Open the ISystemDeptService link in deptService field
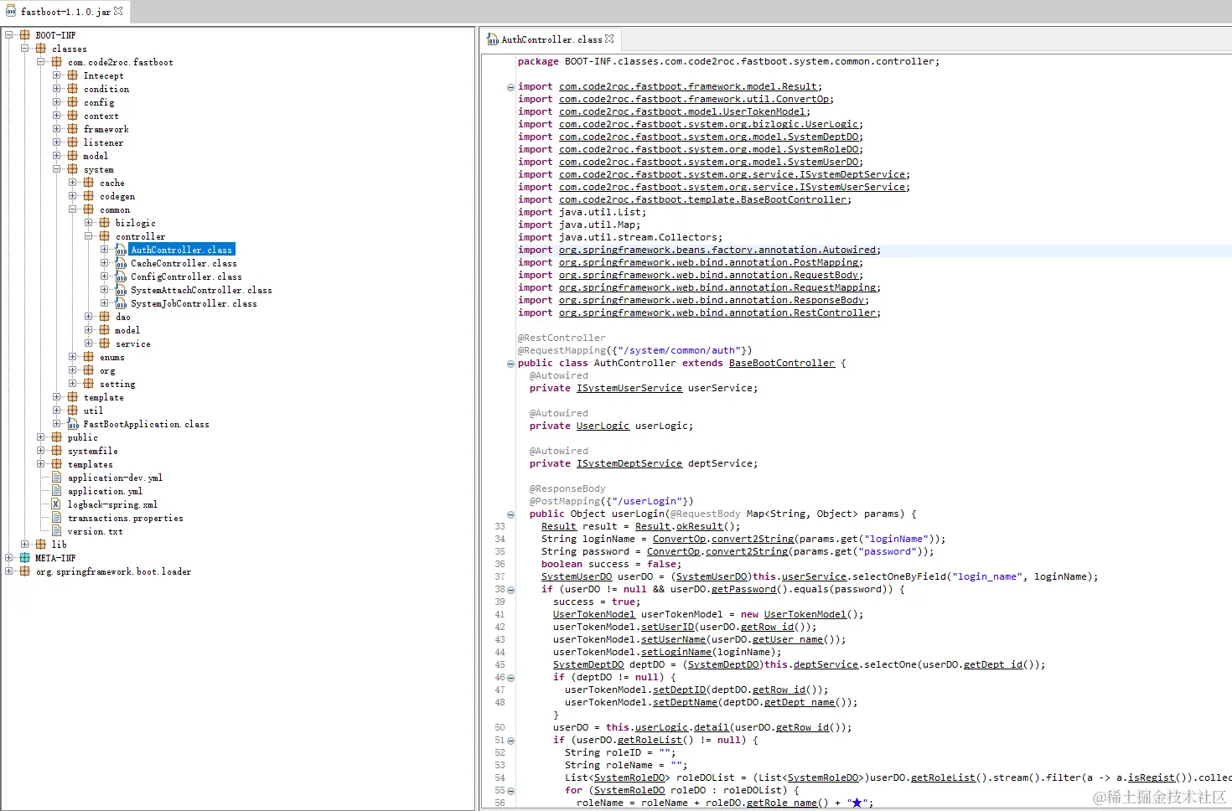Image resolution: width=1232 pixels, height=811 pixels. pyautogui.click(x=629, y=464)
